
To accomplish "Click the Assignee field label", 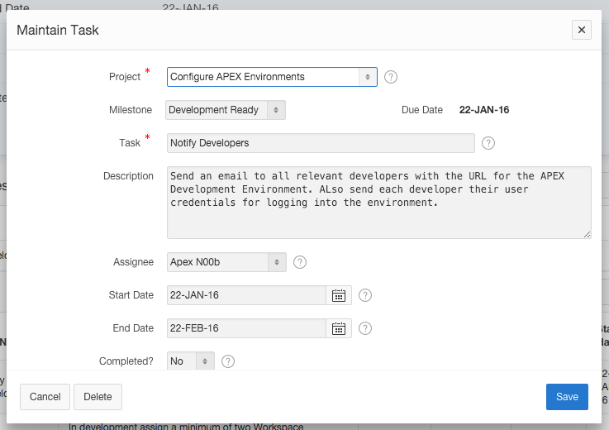I will pos(133,262).
